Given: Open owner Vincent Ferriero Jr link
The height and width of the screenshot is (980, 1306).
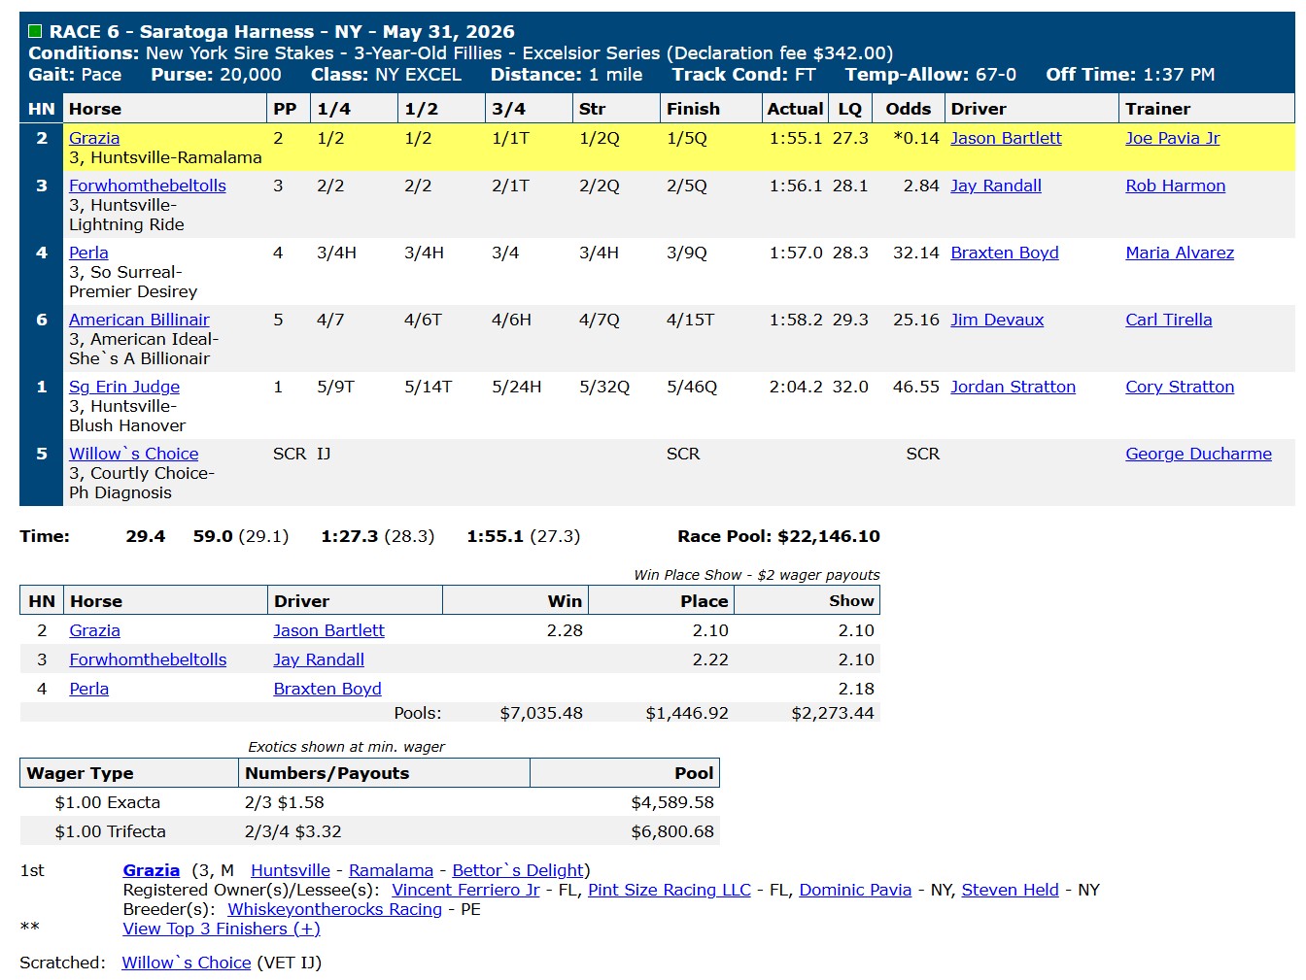Looking at the screenshot, I should point(465,890).
